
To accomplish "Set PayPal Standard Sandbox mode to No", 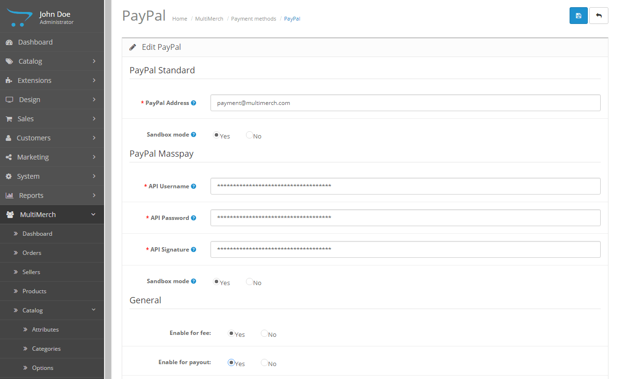I will (249, 136).
